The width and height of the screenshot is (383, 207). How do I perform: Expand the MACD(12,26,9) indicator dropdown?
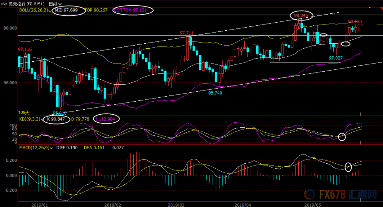click(x=52, y=148)
